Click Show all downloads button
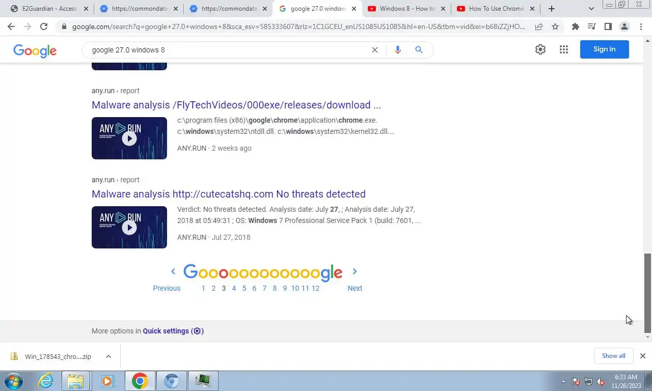652x391 pixels. (613, 356)
